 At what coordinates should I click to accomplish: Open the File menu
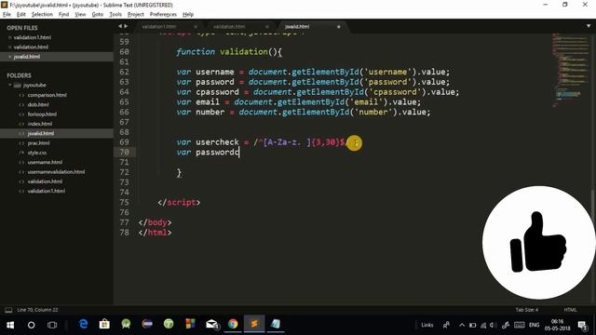coord(7,15)
